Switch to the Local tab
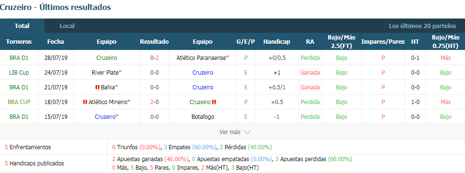465x173 pixels. tap(67, 26)
